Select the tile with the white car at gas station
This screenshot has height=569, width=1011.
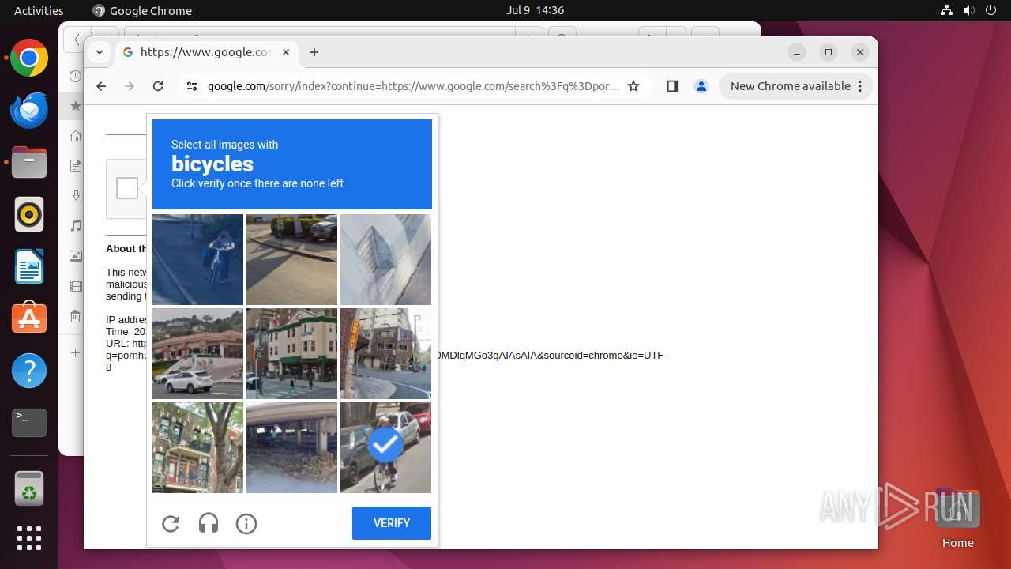pyautogui.click(x=197, y=353)
